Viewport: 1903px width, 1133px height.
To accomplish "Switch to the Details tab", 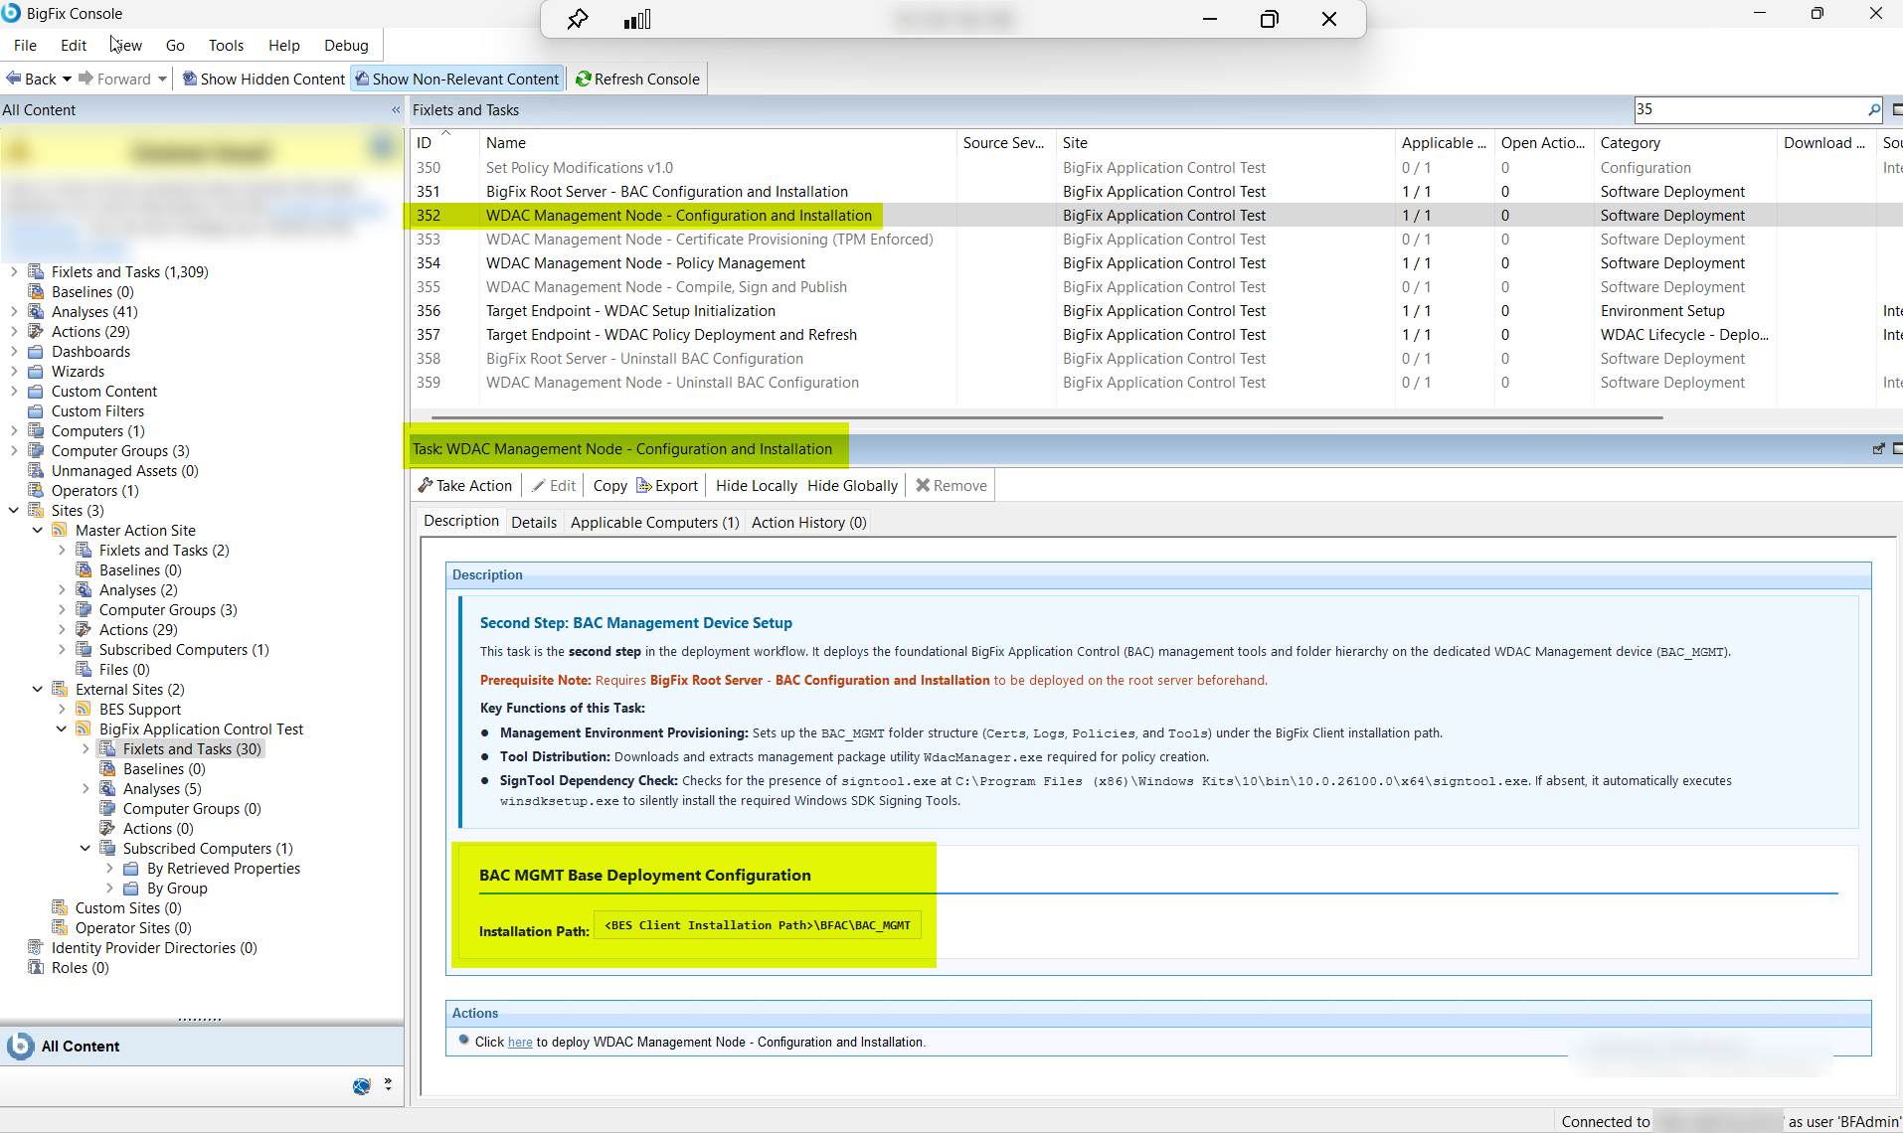I will (534, 522).
